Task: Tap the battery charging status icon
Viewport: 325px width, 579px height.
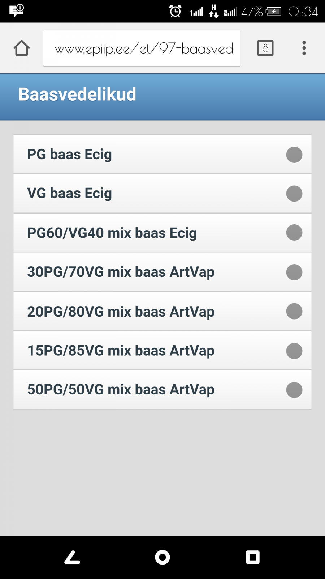Action: pos(273,12)
